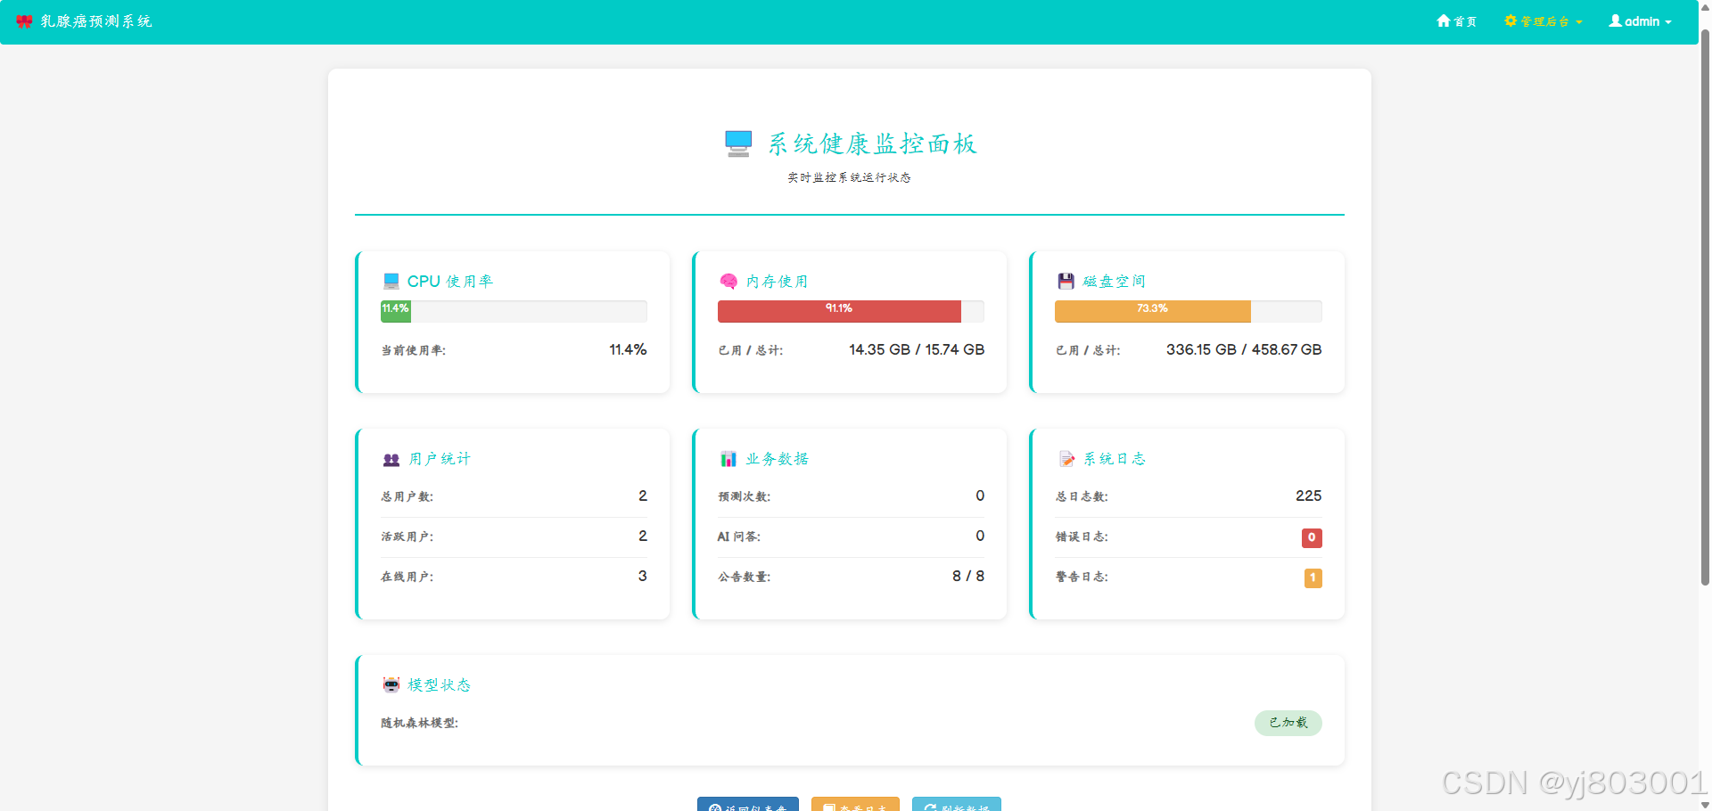Click the scrollbar down arrow

pos(1705,805)
